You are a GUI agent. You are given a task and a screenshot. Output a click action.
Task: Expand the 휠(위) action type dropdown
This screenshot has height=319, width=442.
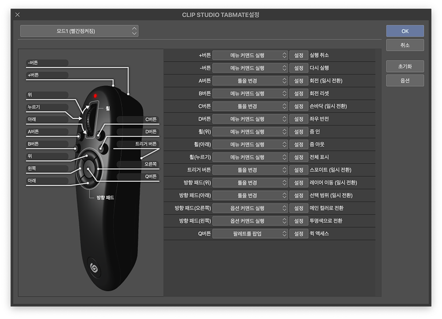click(x=251, y=132)
